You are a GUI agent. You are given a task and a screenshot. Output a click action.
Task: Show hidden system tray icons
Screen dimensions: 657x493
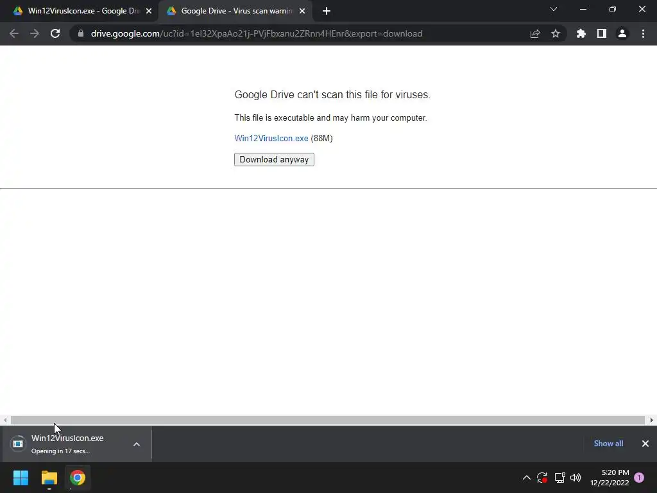coord(527,478)
